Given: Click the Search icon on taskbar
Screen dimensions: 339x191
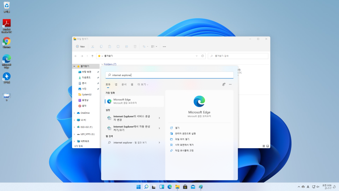Looking at the screenshot, I should point(146,187).
